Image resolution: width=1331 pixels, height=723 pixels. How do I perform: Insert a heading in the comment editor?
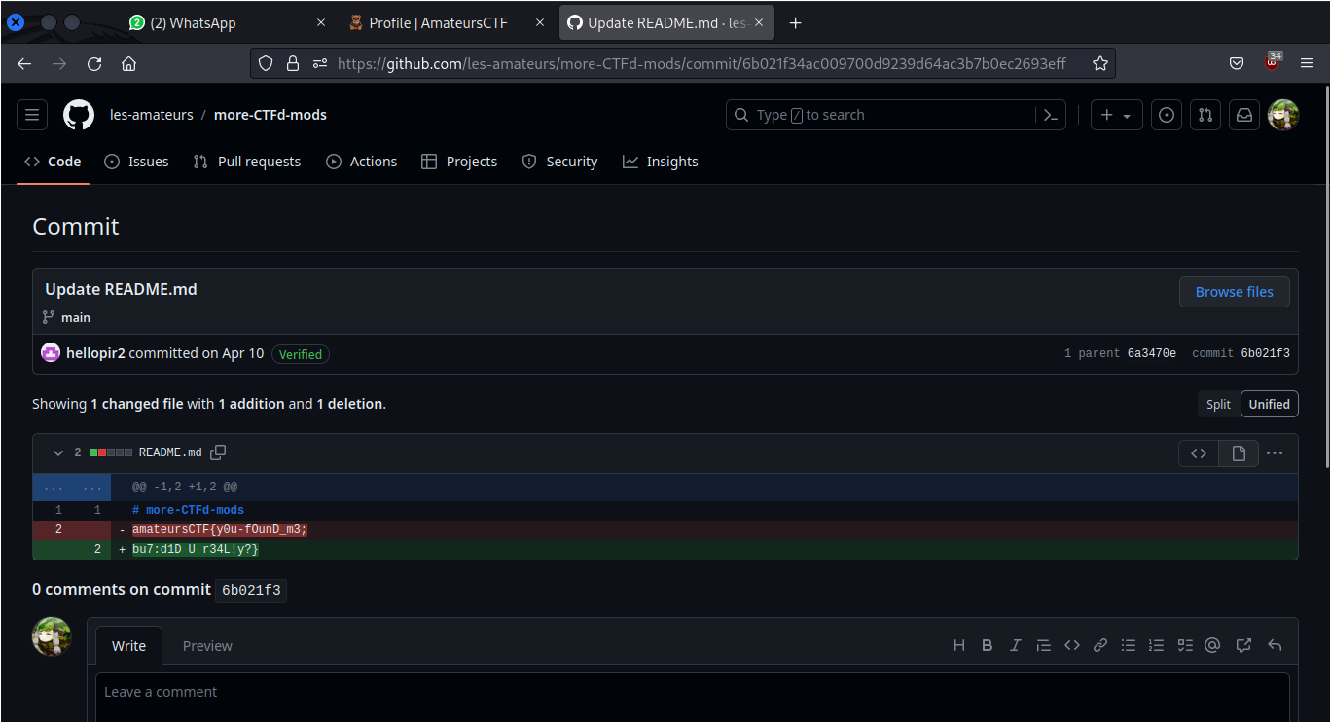(959, 645)
